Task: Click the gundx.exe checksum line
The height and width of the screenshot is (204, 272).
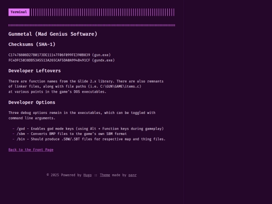Action: [61, 60]
